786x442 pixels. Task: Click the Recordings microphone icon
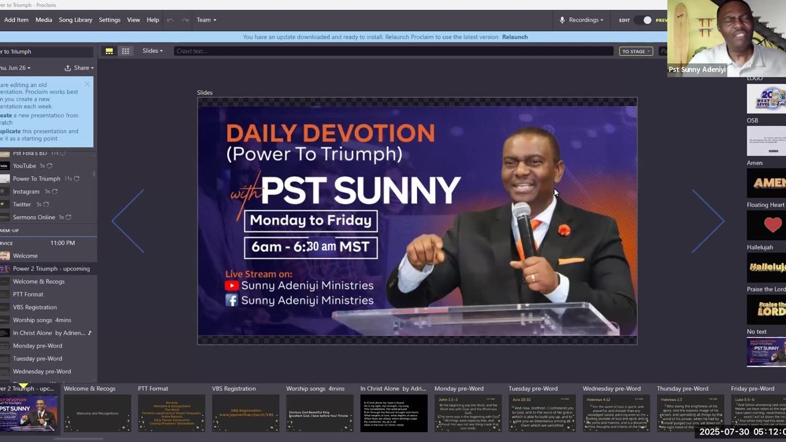coord(562,20)
